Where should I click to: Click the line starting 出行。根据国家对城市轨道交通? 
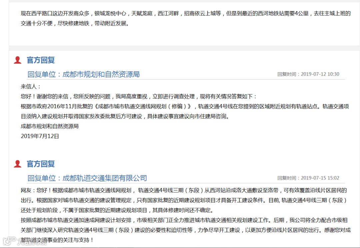pos(184,200)
